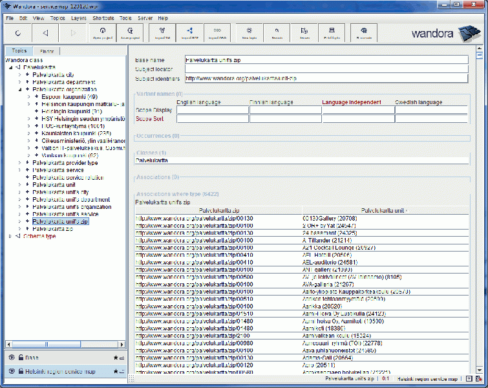Collapse the Palvelukartta organization node
Screen dimensions: 488x388
pyautogui.click(x=19, y=89)
